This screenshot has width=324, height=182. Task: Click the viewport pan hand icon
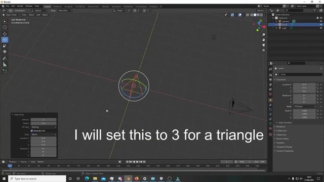(263, 40)
